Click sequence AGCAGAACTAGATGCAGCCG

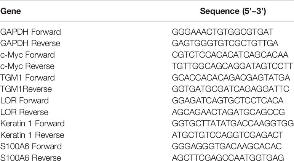228,112
